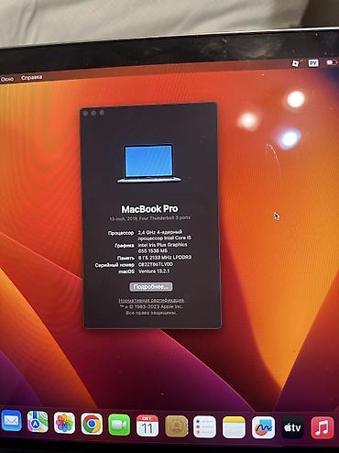Launch Maps from the Dock
Screen dimensions: 339x453
coord(38,422)
